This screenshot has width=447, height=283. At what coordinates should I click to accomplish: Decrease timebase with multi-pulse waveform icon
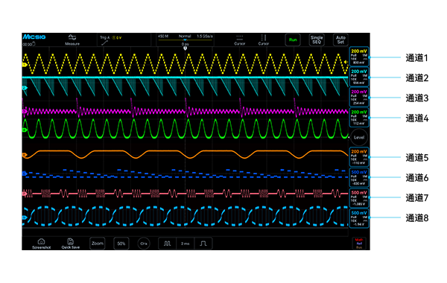168,244
